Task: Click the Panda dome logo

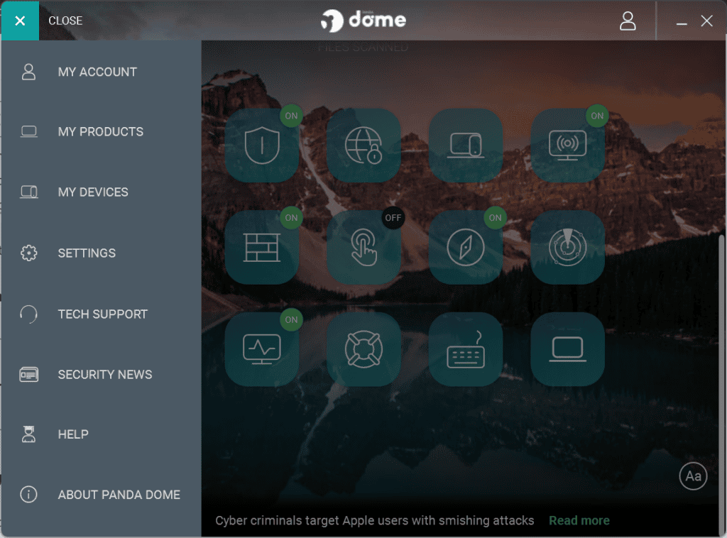Action: [364, 21]
